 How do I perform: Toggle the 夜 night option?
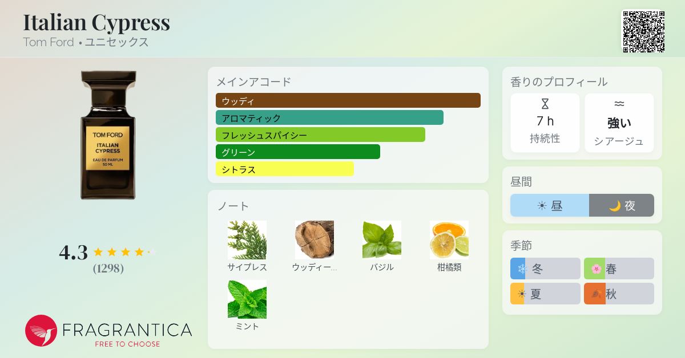622,205
